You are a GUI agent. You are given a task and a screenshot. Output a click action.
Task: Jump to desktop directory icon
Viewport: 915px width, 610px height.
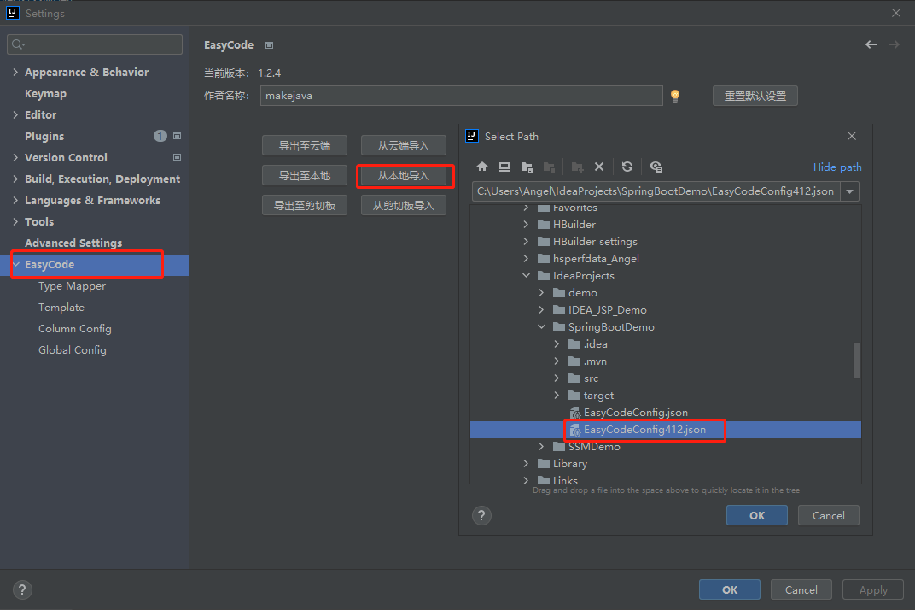click(x=504, y=167)
